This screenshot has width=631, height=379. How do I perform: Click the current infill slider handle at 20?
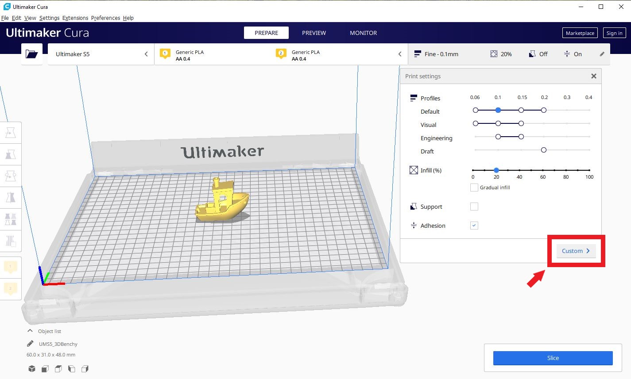click(x=496, y=170)
